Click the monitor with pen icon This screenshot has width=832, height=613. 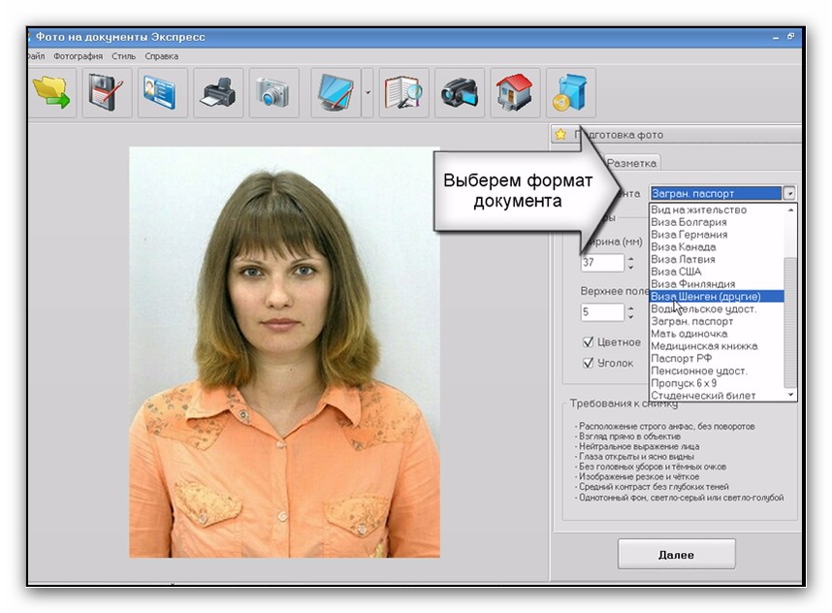[x=336, y=93]
